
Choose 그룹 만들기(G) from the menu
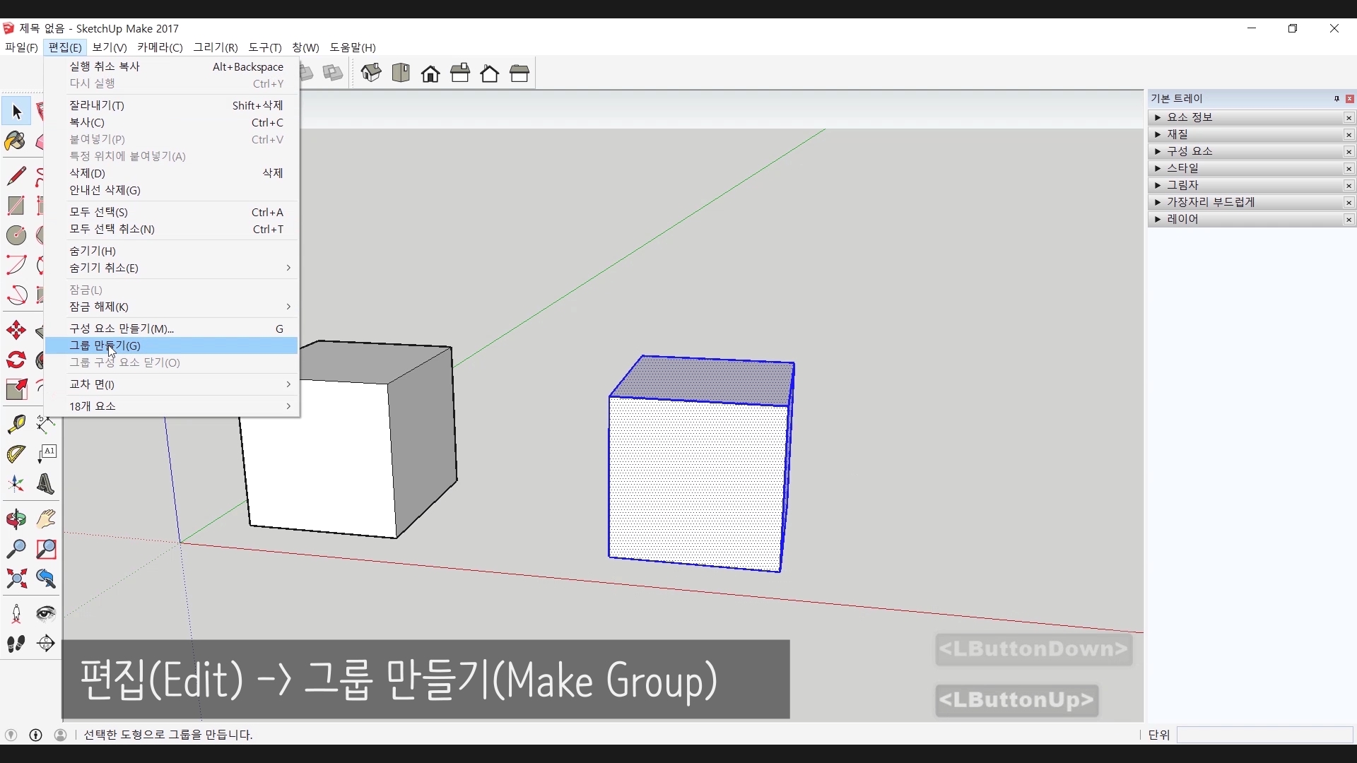(105, 345)
